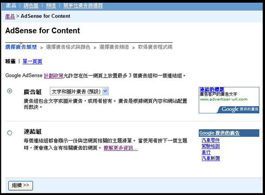Open the 調色盤 tab
The width and height of the screenshot is (265, 195).
(x=31, y=5)
